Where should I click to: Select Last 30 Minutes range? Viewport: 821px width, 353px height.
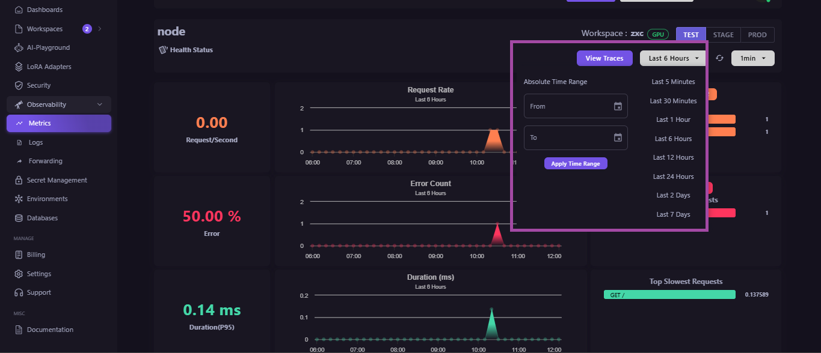tap(673, 101)
